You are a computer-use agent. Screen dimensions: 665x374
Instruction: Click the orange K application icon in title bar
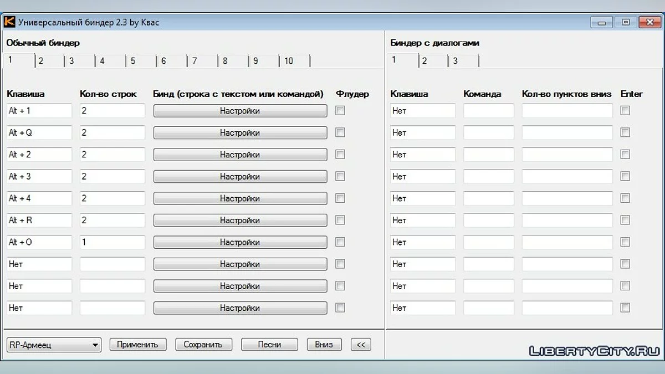tap(9, 22)
